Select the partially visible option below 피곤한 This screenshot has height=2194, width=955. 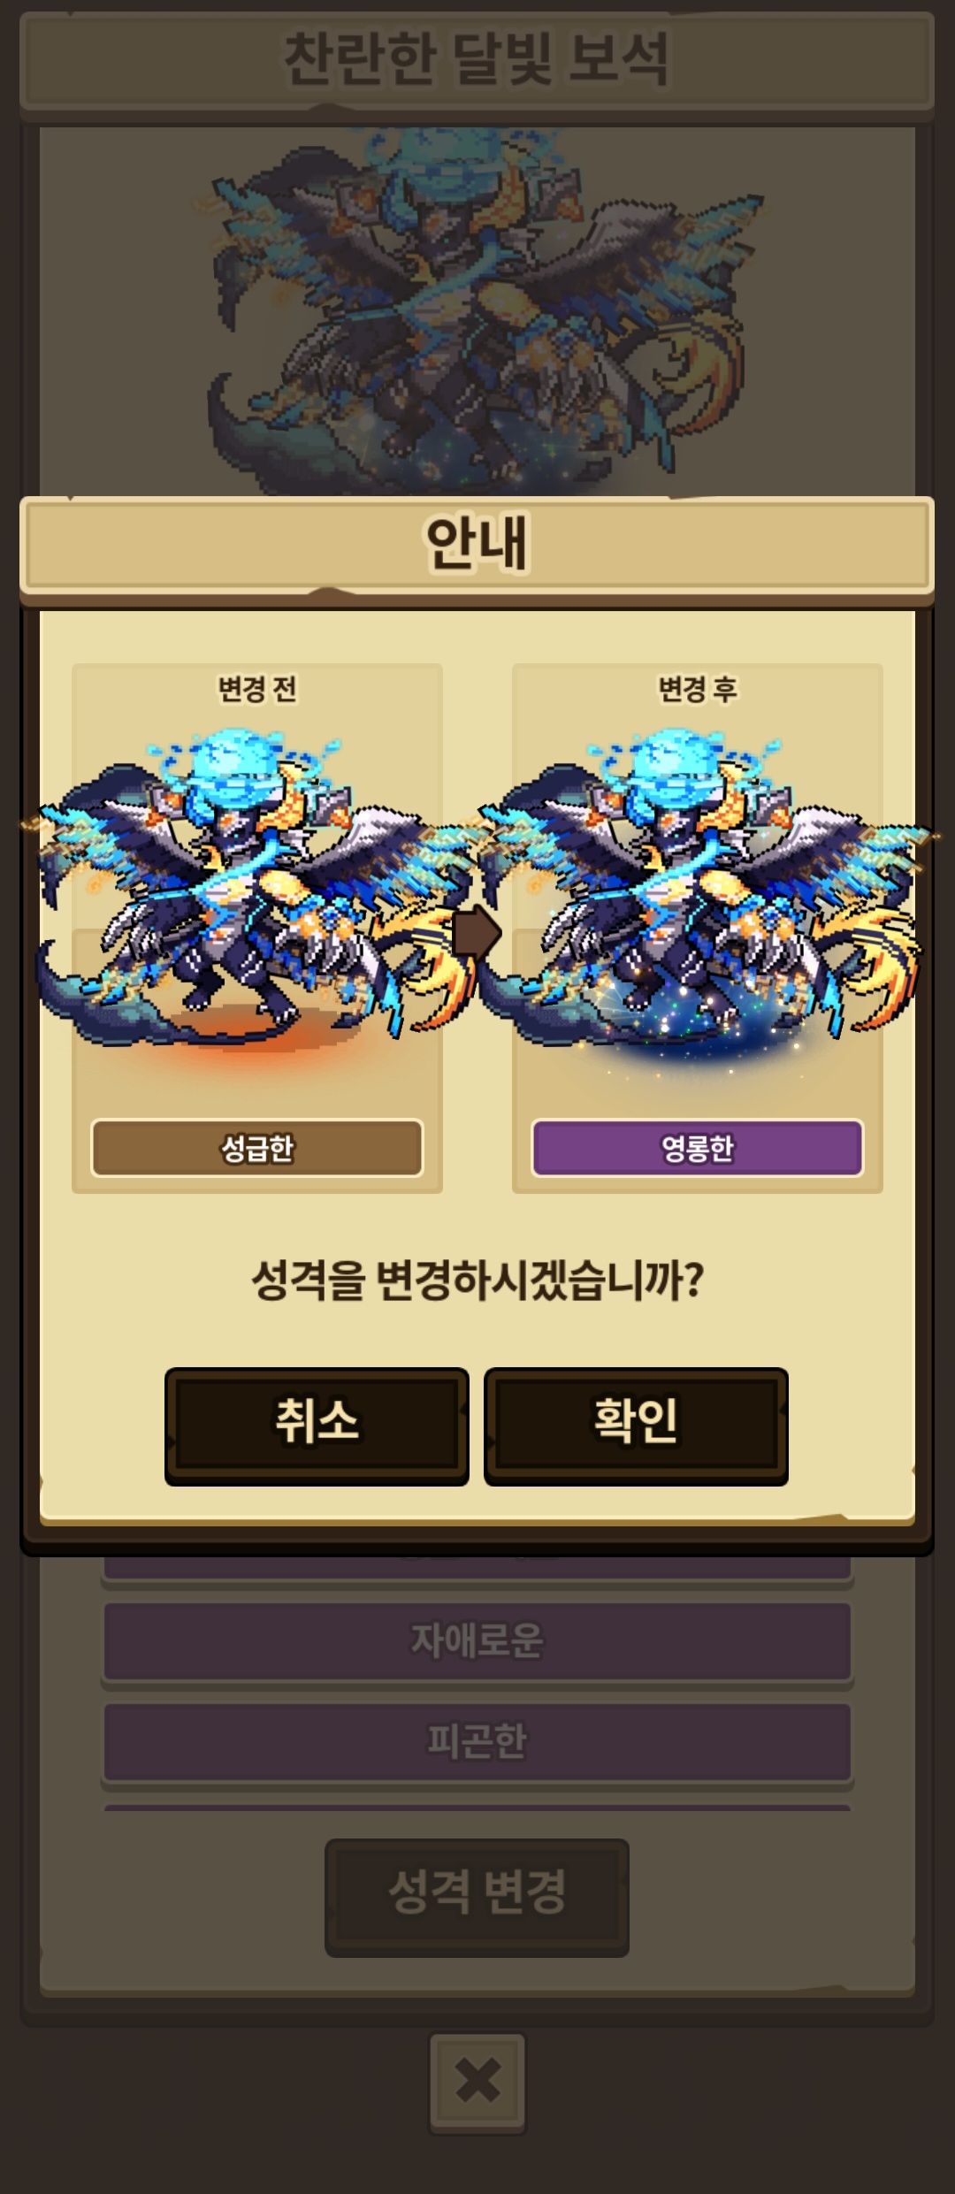click(x=477, y=1808)
